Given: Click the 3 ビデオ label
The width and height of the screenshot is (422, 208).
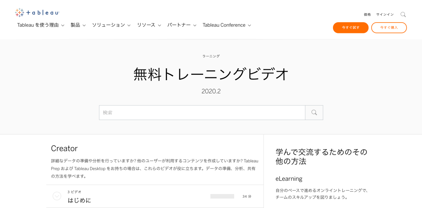Looking at the screenshot, I should (75, 192).
